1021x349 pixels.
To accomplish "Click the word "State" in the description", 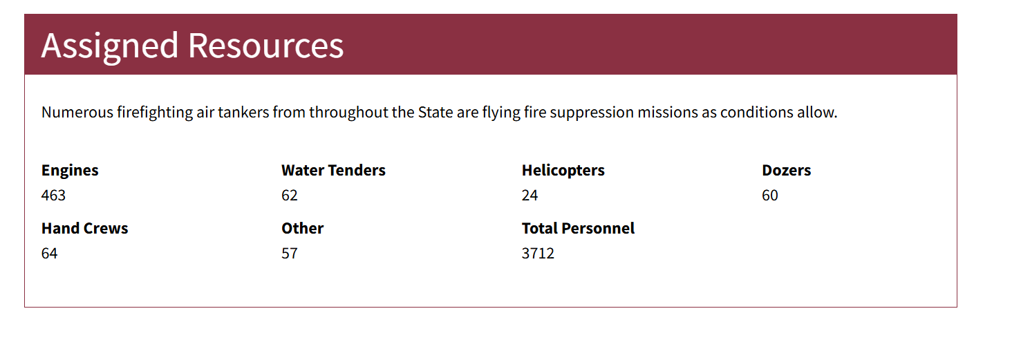I will click(435, 112).
